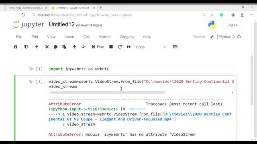Viewport: 257px width, 144px height.
Task: Click the In [1] cell prompt
Action: pyautogui.click(x=37, y=69)
